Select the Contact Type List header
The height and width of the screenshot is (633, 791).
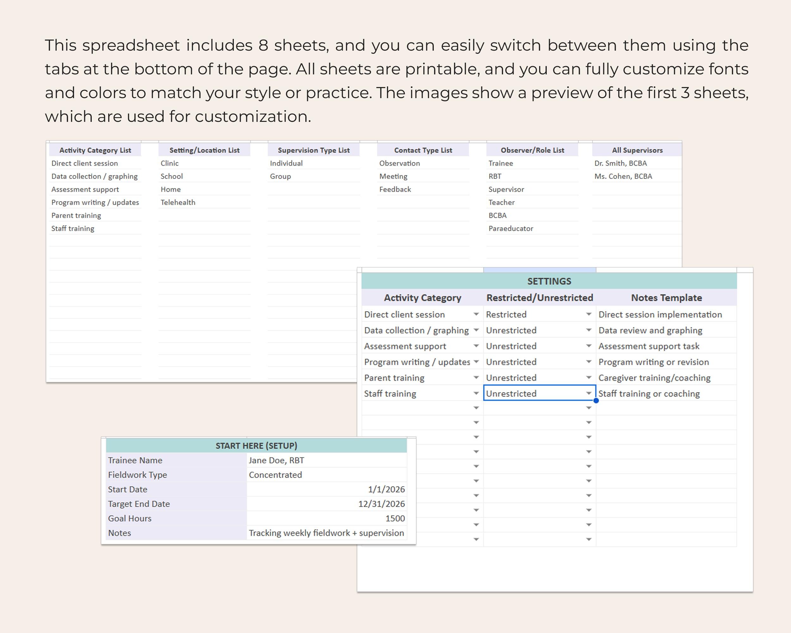pyautogui.click(x=423, y=150)
